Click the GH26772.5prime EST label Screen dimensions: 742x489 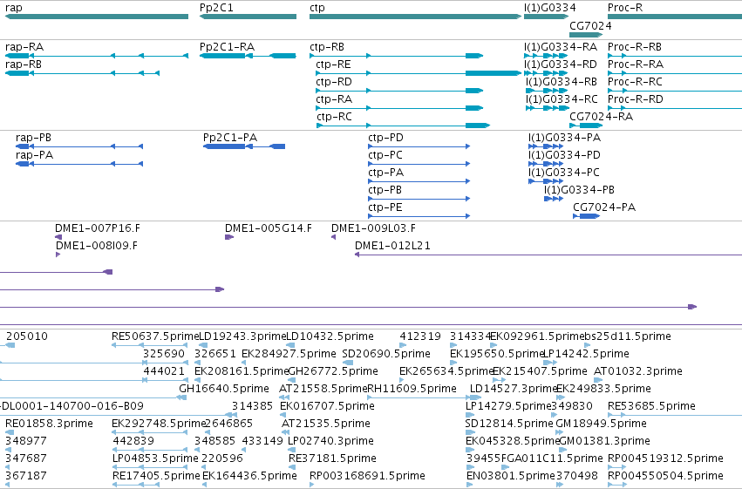[x=333, y=371]
